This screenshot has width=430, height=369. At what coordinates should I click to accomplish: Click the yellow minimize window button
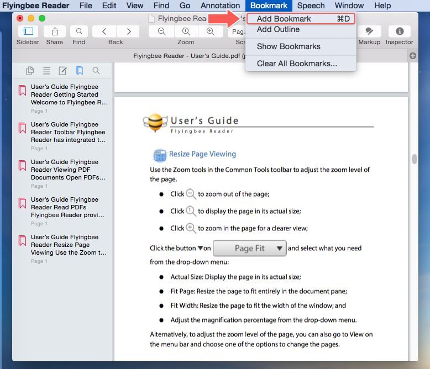(x=31, y=18)
